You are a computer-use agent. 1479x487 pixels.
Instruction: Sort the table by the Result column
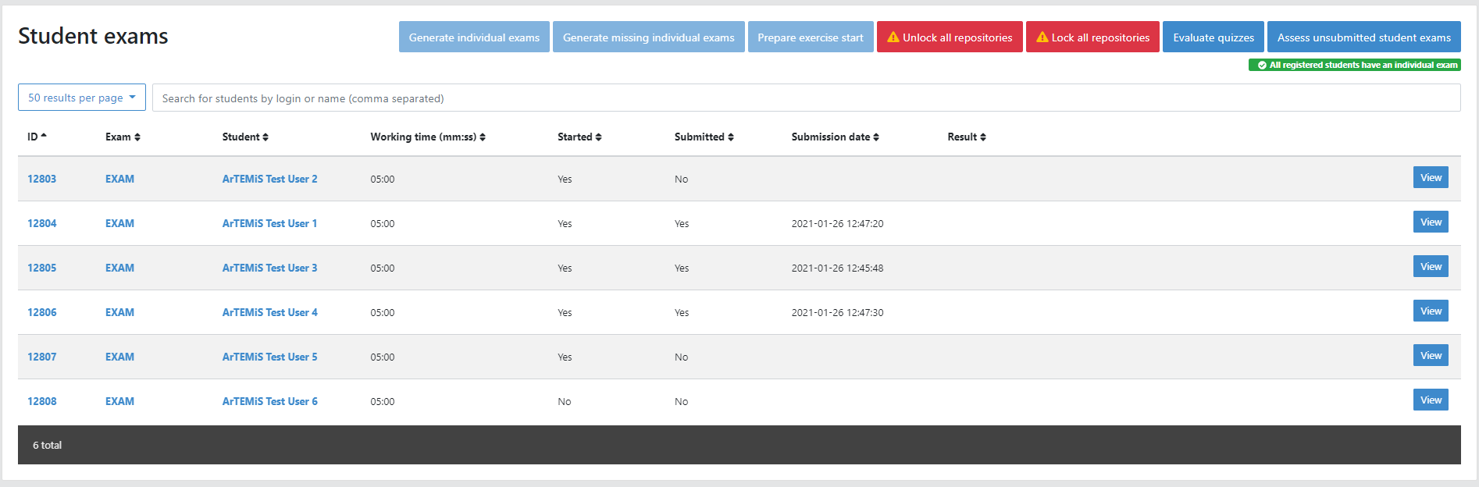(x=967, y=137)
